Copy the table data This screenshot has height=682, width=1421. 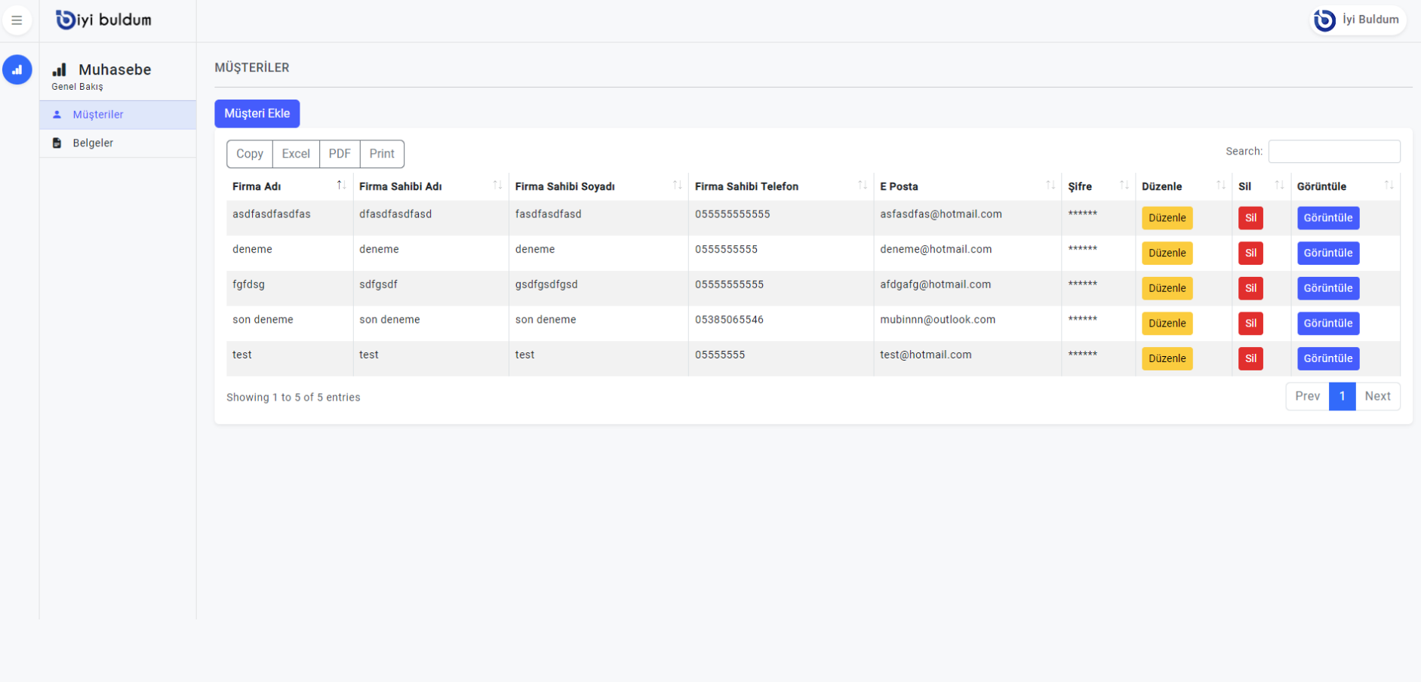click(250, 154)
